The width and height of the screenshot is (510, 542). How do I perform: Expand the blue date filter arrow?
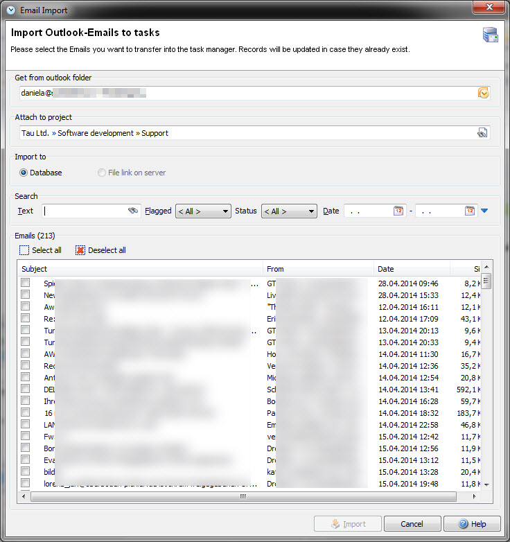click(x=484, y=211)
